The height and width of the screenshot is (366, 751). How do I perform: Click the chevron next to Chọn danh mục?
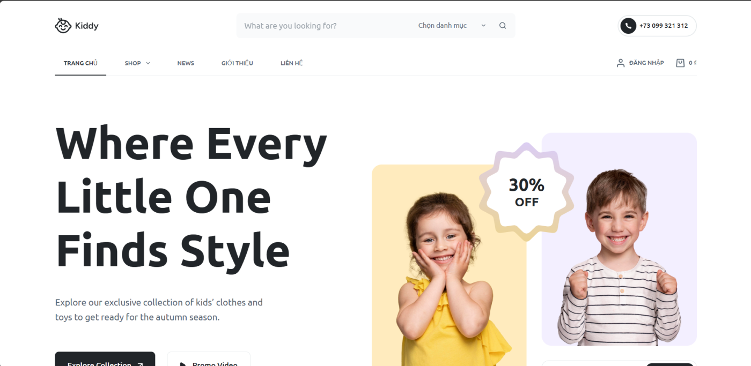pyautogui.click(x=483, y=25)
